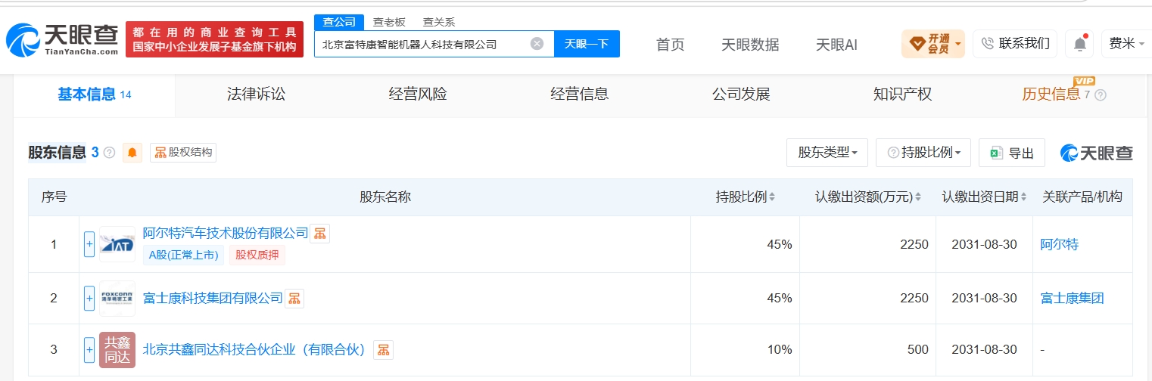Select the 查公司 search mode tab

pyautogui.click(x=339, y=22)
